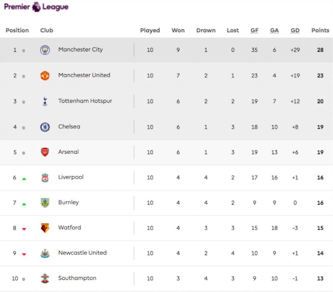Sort table by the Points column header
333x292 pixels.
(320, 30)
